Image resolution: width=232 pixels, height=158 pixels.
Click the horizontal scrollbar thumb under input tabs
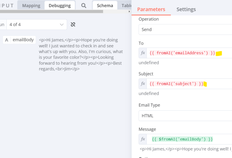point(52,12)
